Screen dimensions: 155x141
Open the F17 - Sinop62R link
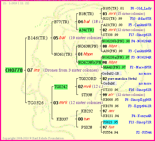(x=140, y=35)
